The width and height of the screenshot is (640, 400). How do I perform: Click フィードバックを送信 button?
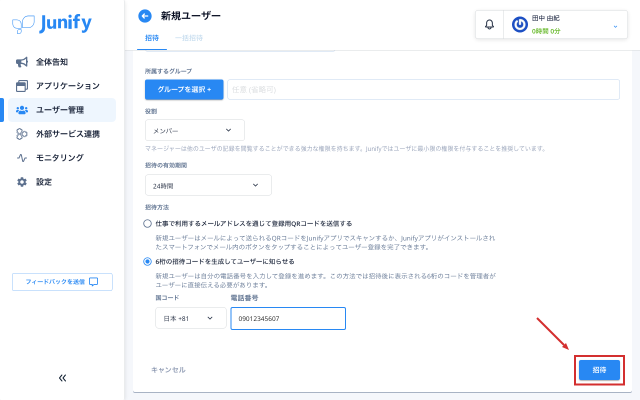click(62, 282)
